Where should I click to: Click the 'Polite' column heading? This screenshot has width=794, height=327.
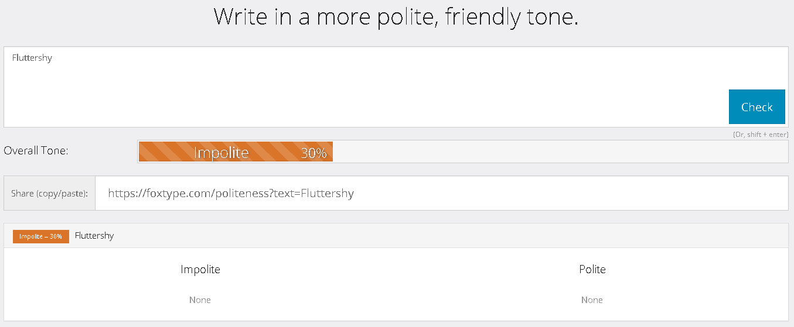[592, 269]
